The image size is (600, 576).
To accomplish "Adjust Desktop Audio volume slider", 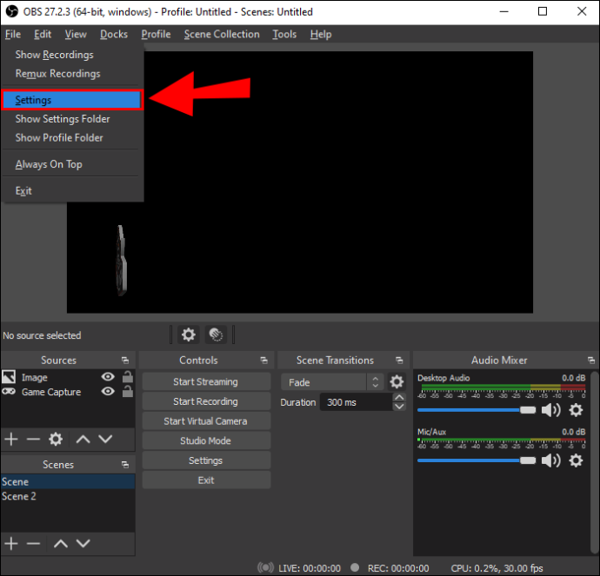I will (477, 410).
